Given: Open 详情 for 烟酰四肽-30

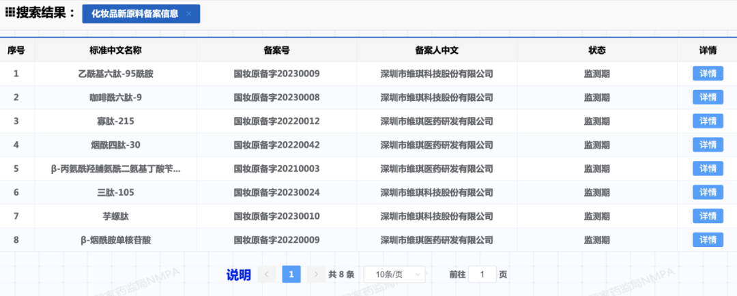Looking at the screenshot, I should point(708,145).
